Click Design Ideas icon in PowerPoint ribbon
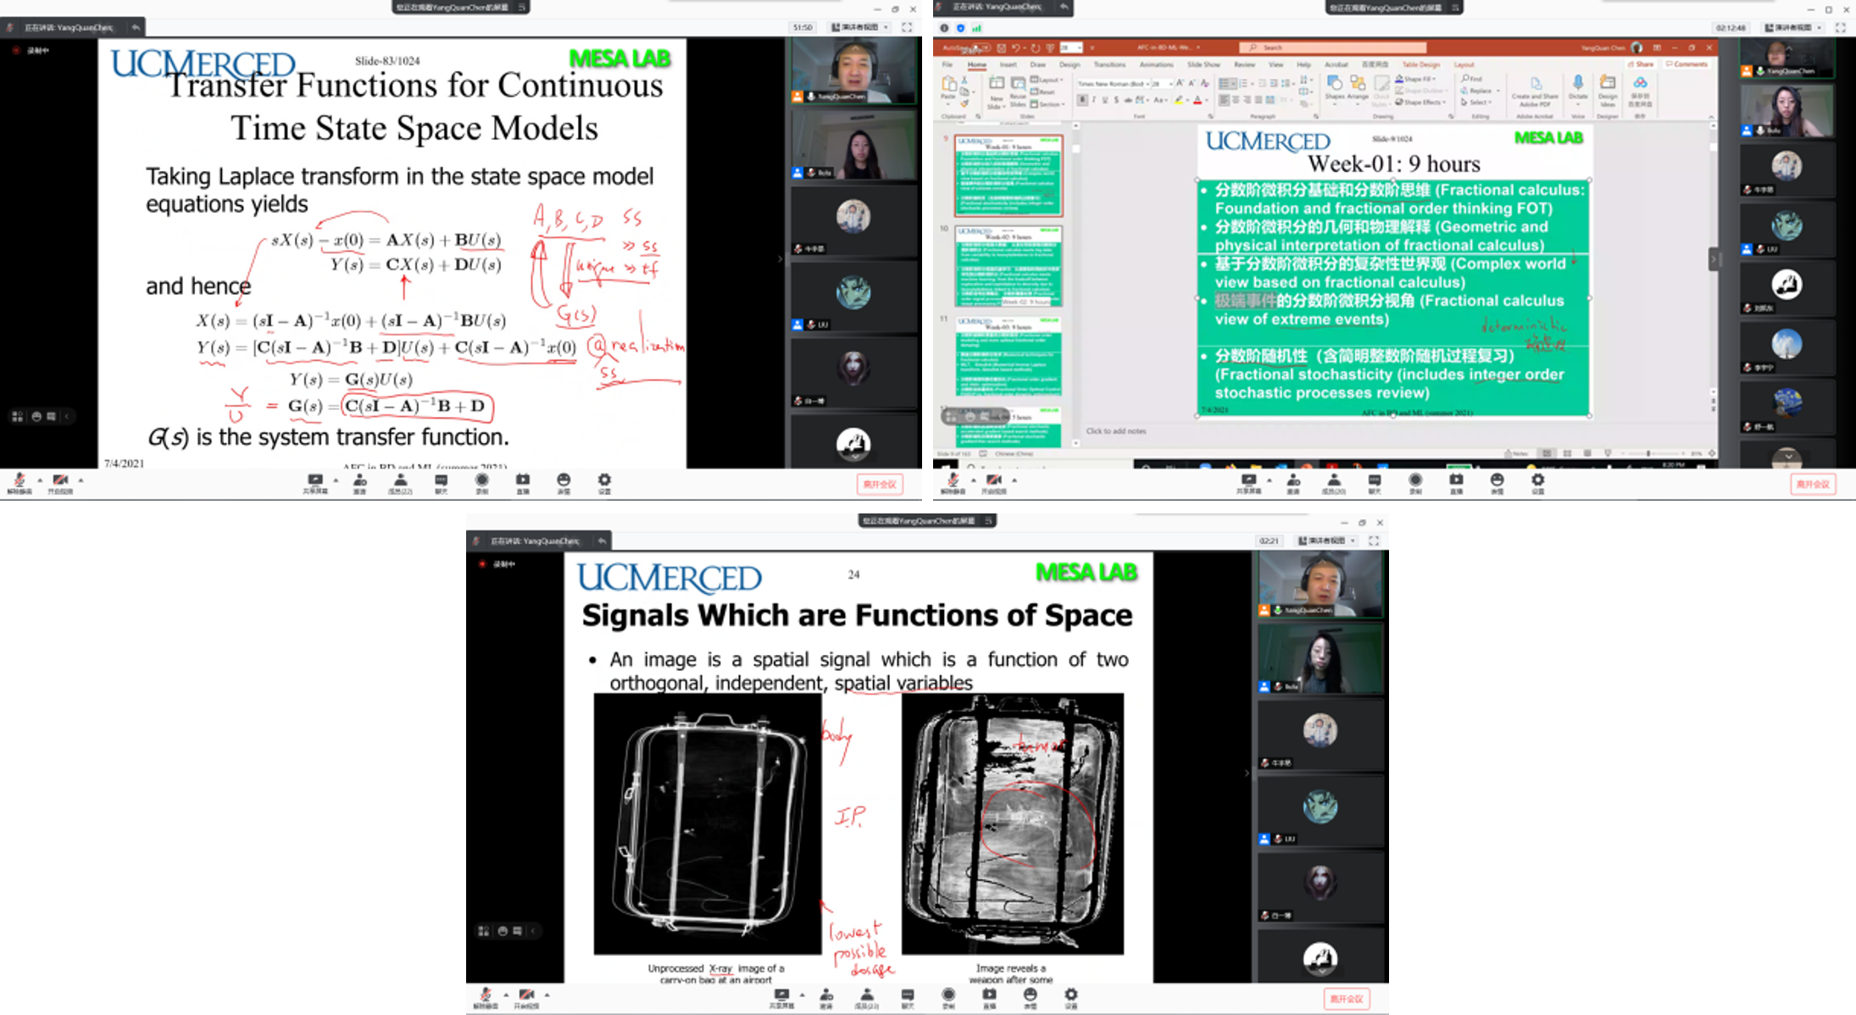Image resolution: width=1856 pixels, height=1015 pixels. (1608, 84)
